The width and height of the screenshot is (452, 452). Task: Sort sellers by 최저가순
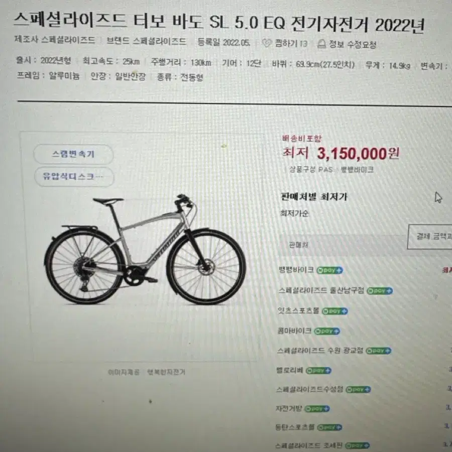click(294, 213)
